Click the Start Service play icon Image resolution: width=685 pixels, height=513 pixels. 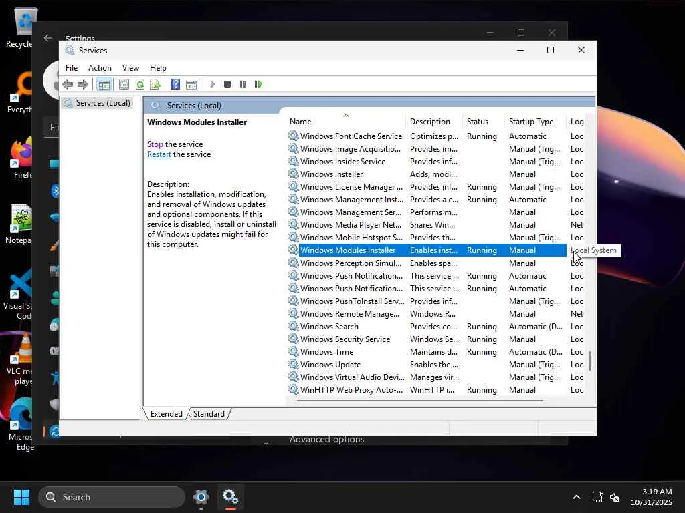pos(212,84)
